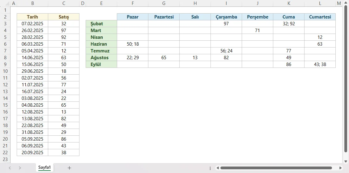The width and height of the screenshot is (349, 173).
Task: Select Haziran Cumartesi cell with 63
Action: (320, 44)
